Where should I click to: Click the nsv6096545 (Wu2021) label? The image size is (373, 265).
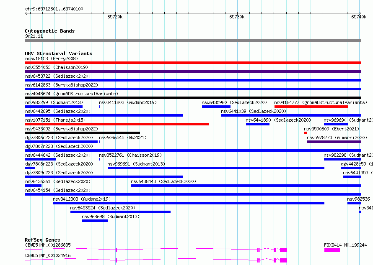[x=123, y=138]
